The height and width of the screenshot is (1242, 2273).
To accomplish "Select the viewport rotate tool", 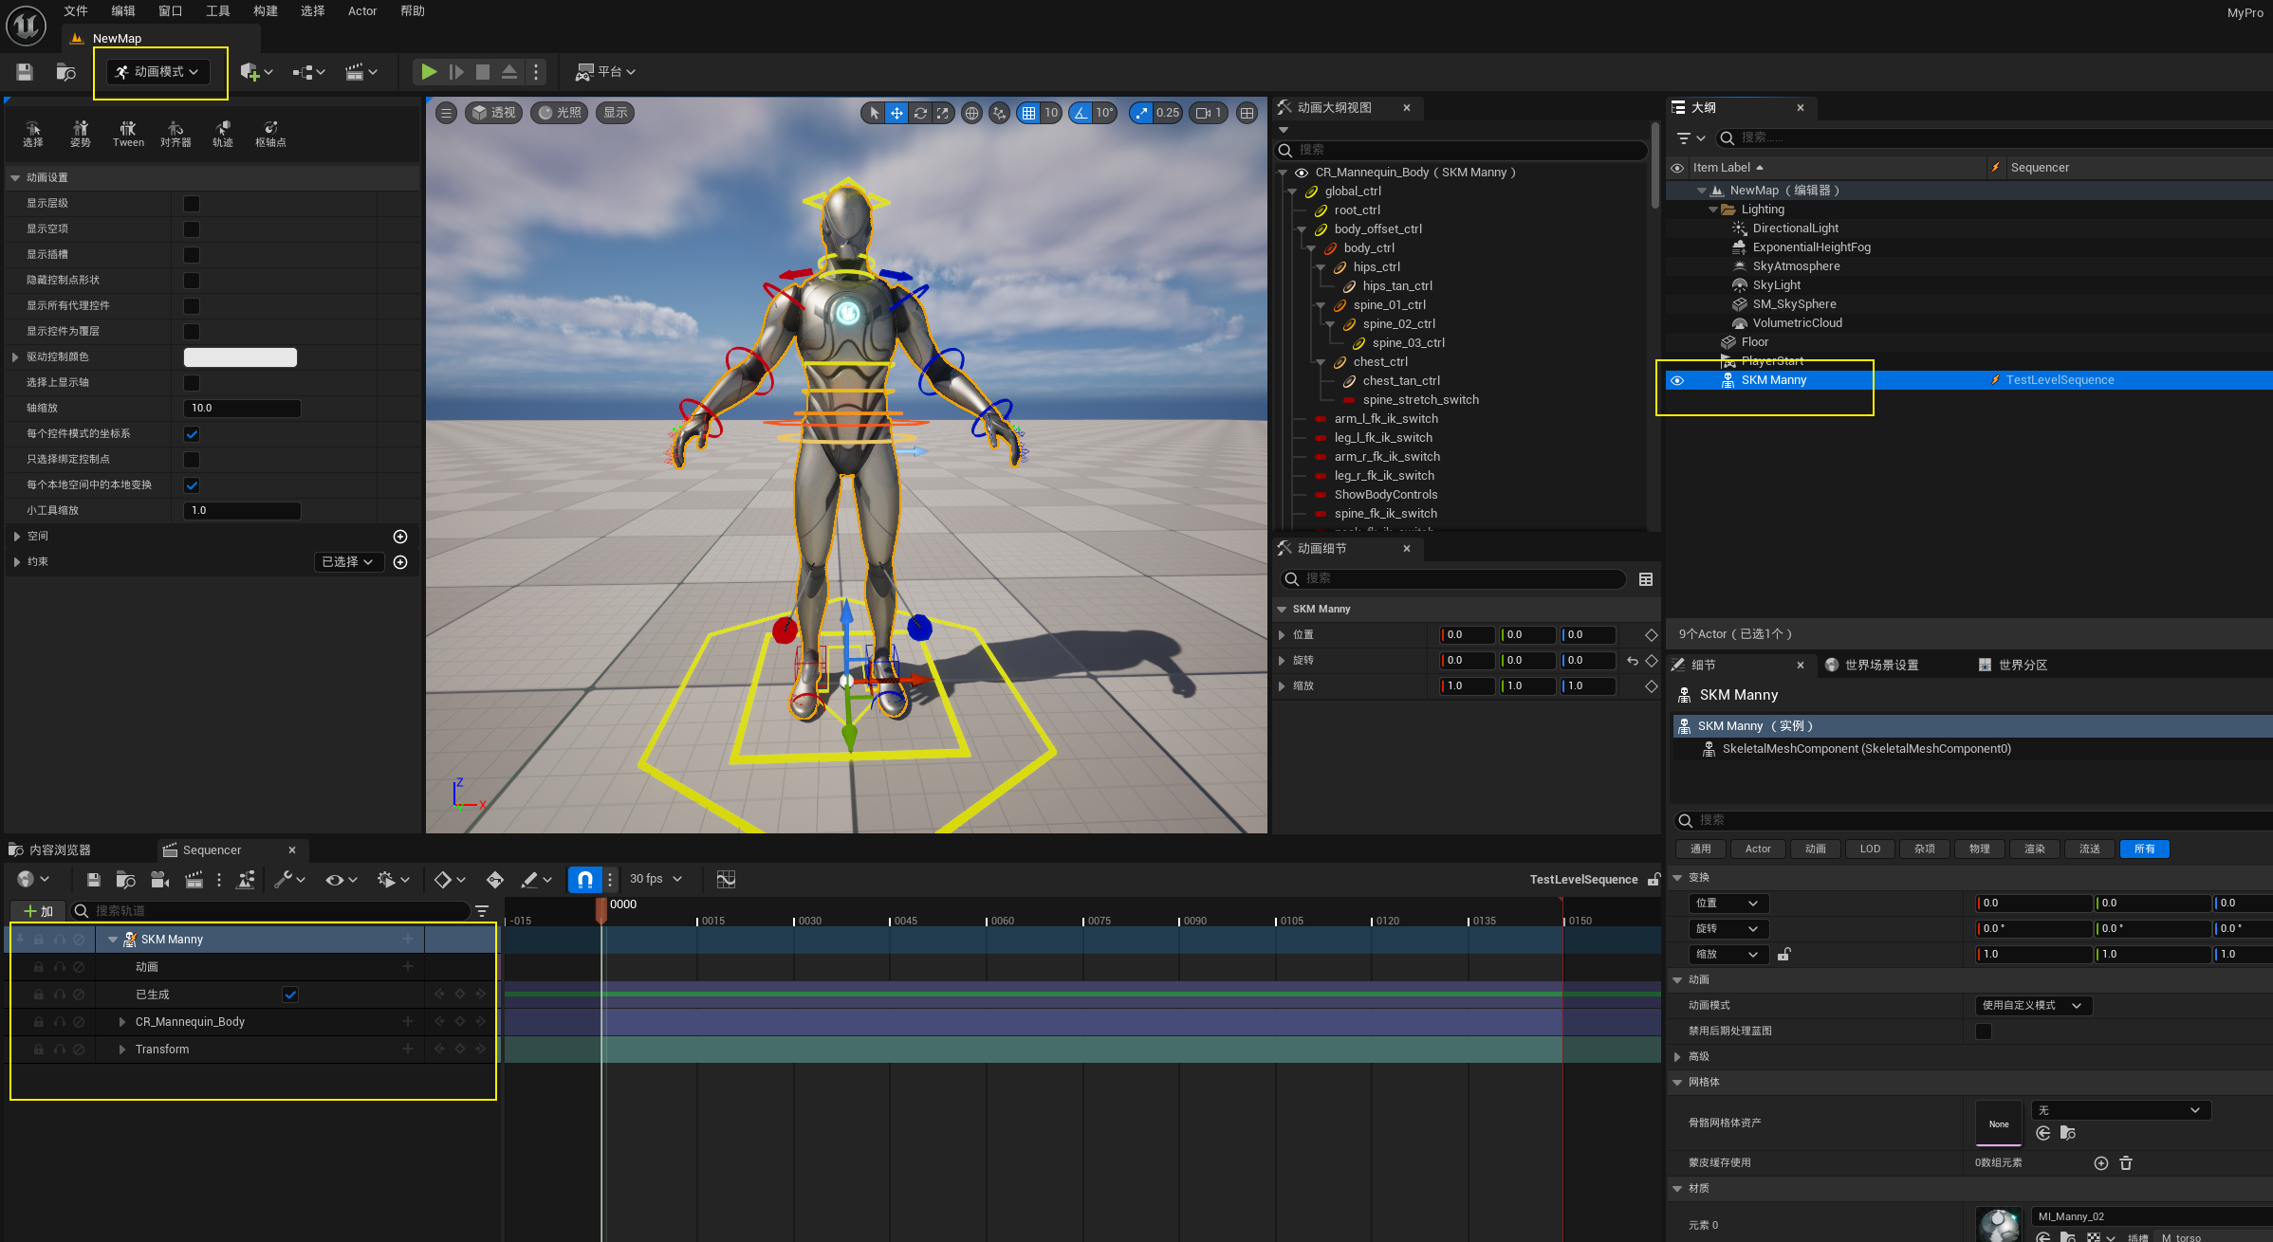I will (x=920, y=113).
